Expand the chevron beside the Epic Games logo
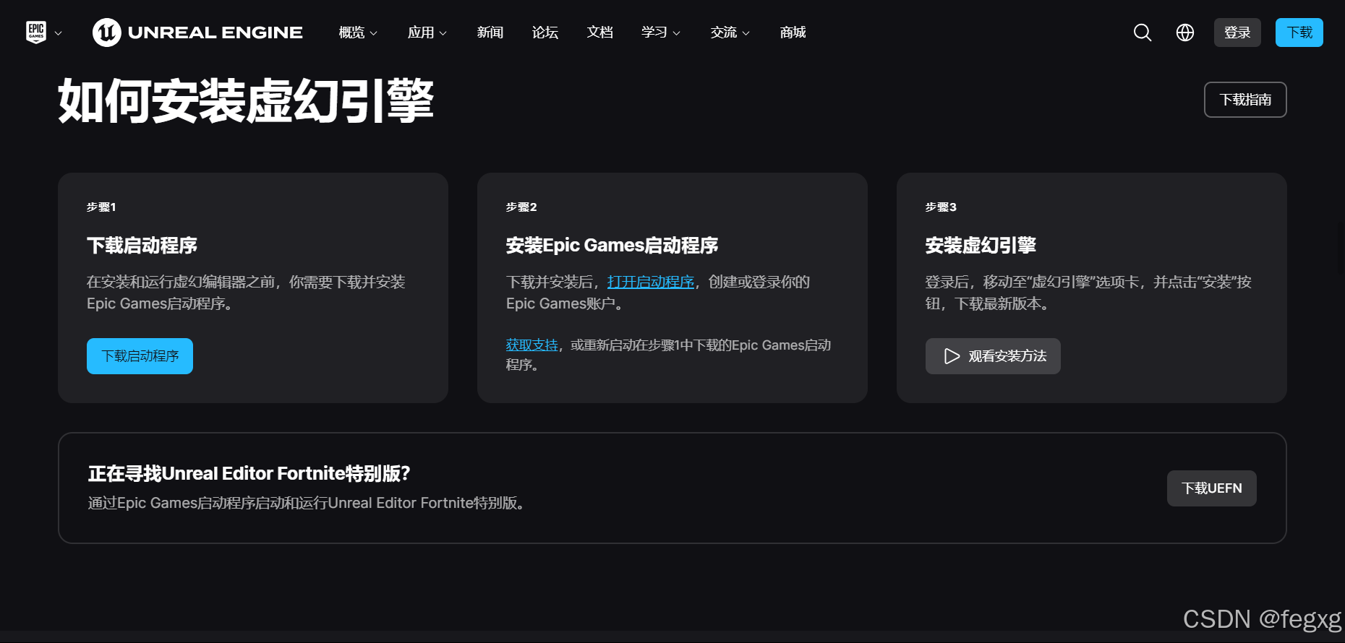Image resolution: width=1345 pixels, height=643 pixels. click(59, 33)
